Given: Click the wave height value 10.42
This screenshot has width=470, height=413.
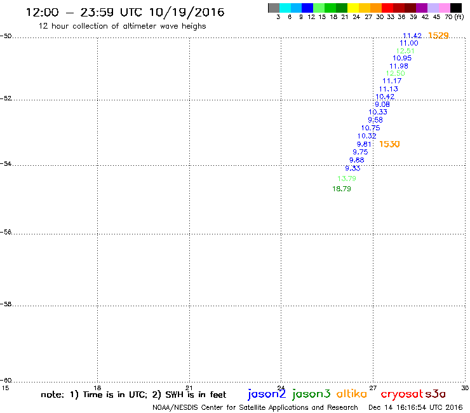Looking at the screenshot, I should pos(385,97).
